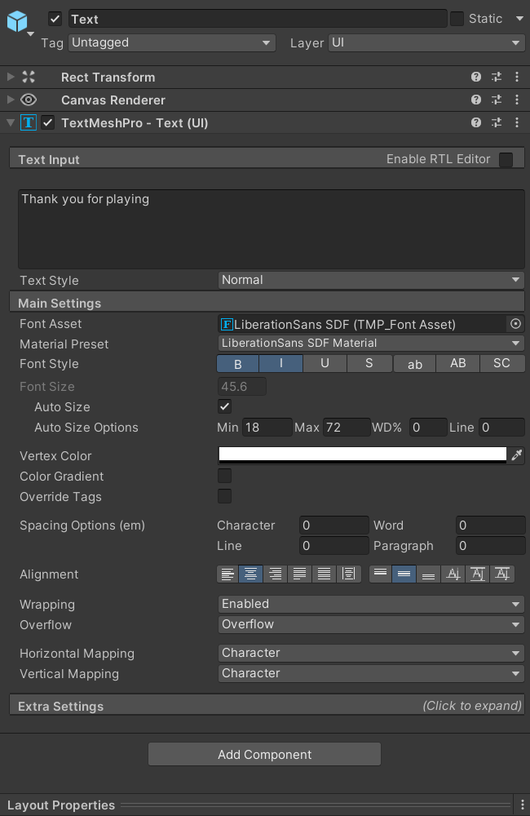Disable the TextMeshPro component checkbox
The width and height of the screenshot is (530, 816).
click(48, 123)
